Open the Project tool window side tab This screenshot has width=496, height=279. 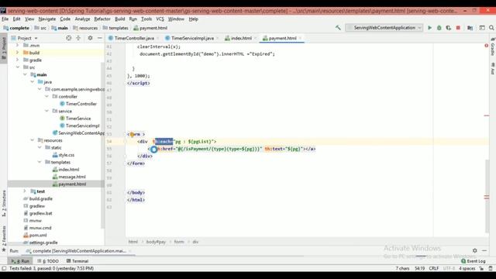[x=4, y=48]
